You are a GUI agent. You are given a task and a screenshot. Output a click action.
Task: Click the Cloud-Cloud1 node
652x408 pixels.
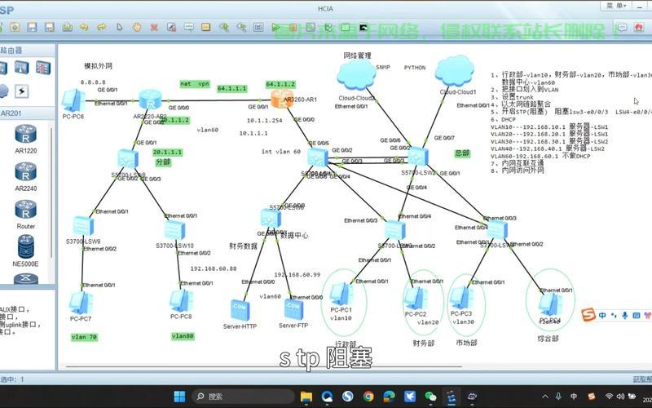(455, 71)
